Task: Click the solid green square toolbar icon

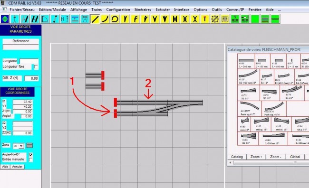Action: tap(255, 19)
